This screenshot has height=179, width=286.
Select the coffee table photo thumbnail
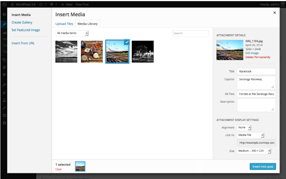click(92, 52)
